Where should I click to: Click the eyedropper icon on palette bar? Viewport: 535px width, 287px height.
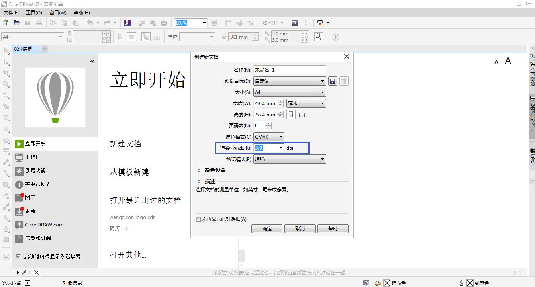point(24,273)
